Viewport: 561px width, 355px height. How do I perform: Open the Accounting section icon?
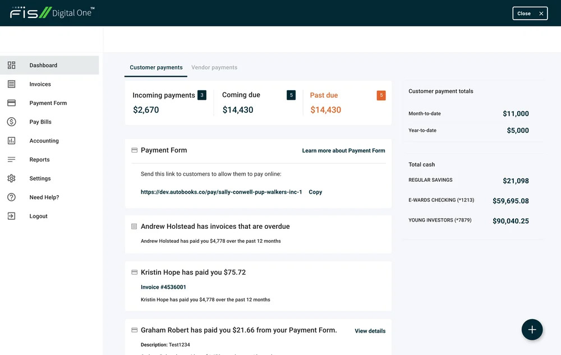[11, 140]
